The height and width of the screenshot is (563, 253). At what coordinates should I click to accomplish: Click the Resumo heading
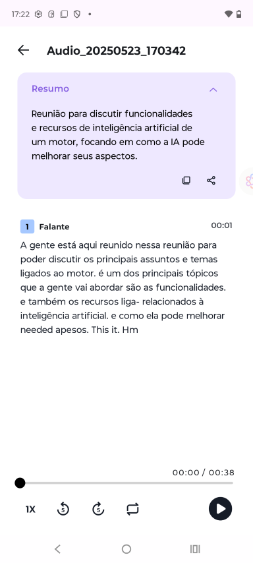(x=50, y=89)
